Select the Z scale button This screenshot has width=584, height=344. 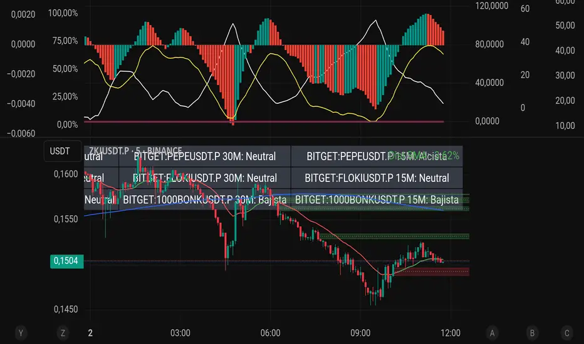tap(63, 333)
